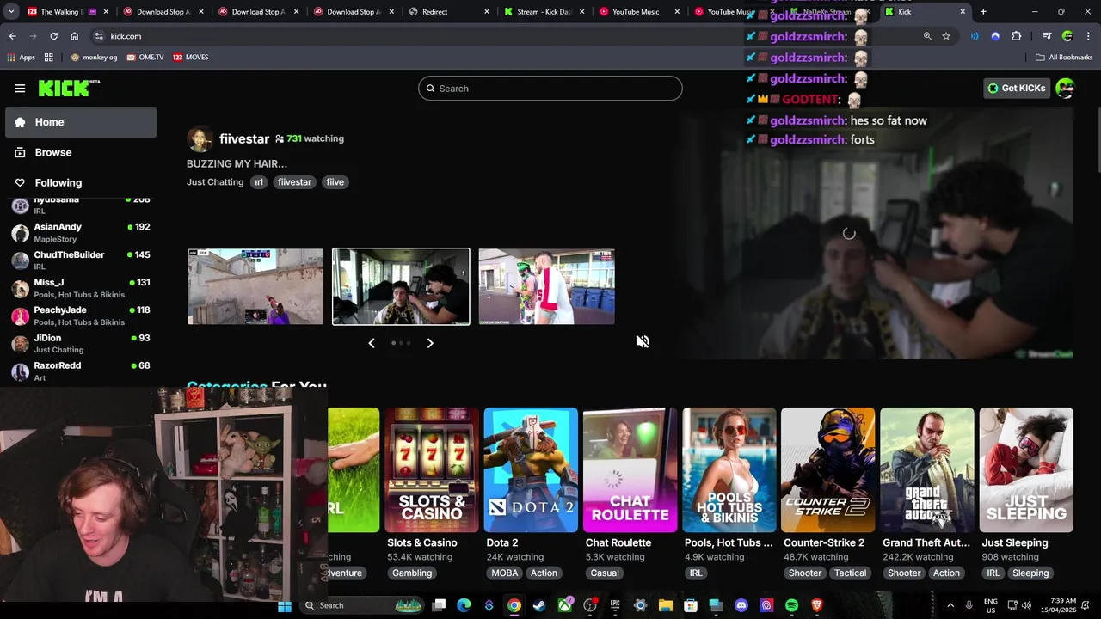Open the Dota 2 category card
This screenshot has width=1101, height=619.
click(x=531, y=470)
